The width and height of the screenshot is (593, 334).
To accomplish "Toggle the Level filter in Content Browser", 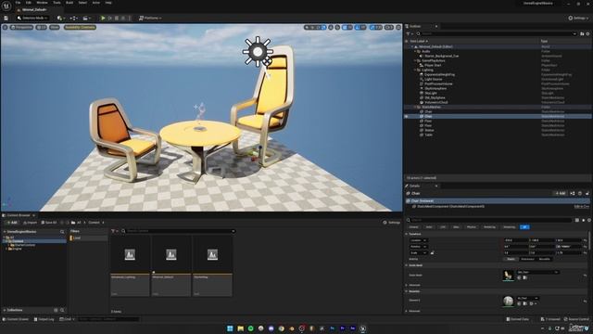I will coord(89,238).
